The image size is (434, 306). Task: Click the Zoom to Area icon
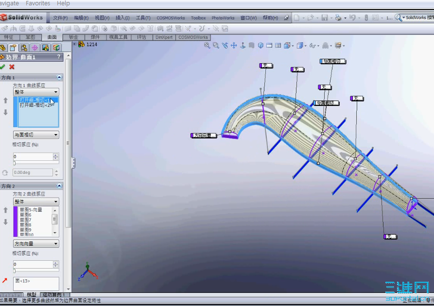[x=216, y=45]
